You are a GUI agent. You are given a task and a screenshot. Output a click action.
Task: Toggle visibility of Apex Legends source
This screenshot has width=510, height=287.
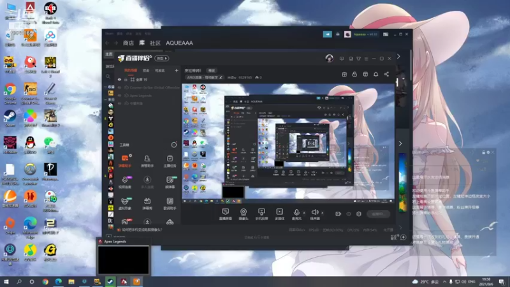tap(119, 95)
